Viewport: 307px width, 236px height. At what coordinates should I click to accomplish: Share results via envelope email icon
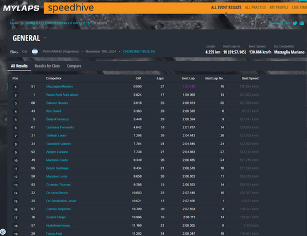tap(301, 23)
